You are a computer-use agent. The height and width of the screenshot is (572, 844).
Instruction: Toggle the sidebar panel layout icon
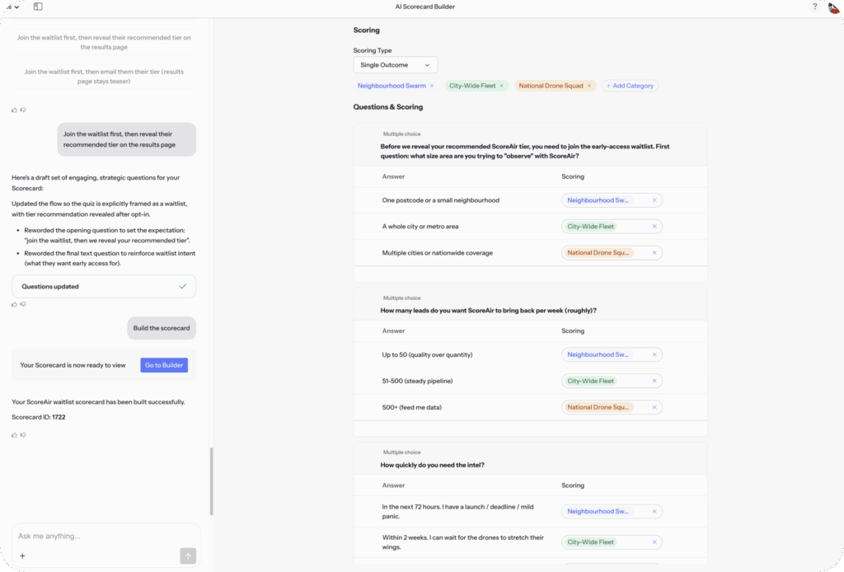38,7
